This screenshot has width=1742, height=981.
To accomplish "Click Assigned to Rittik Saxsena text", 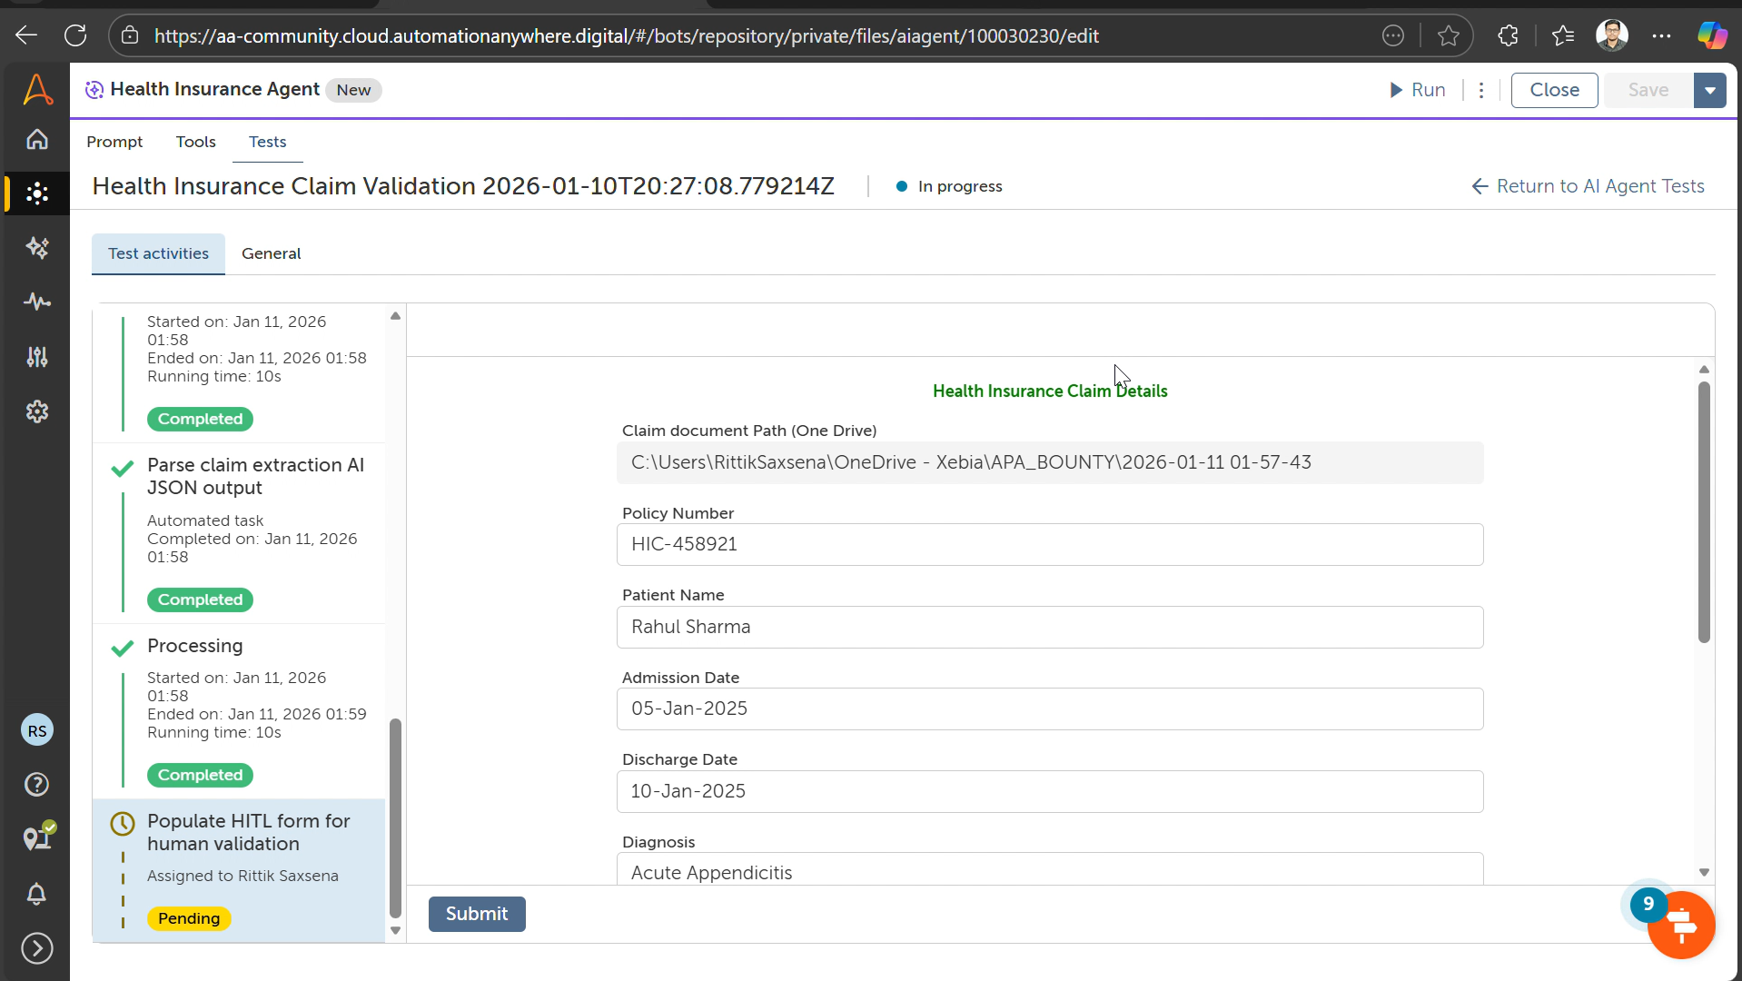I will click(242, 876).
